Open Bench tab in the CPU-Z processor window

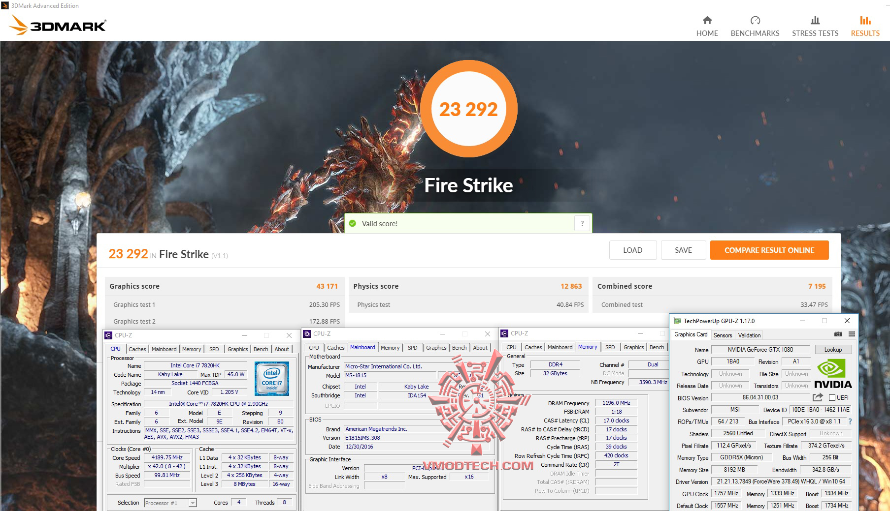pos(261,349)
